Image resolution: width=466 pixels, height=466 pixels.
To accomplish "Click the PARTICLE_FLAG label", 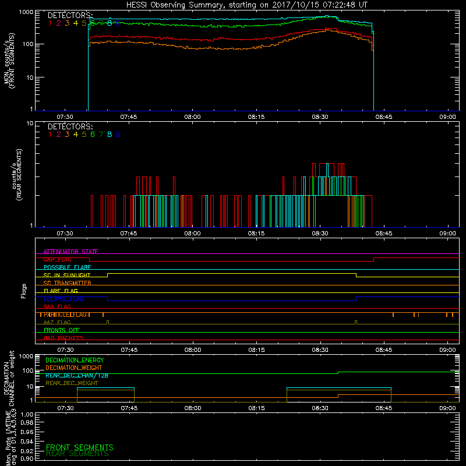I will click(65, 315).
